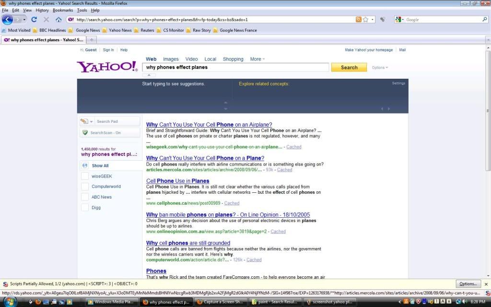Viewport: 491px width, 307px height.
Task: Click the Sign In link
Action: point(108,50)
